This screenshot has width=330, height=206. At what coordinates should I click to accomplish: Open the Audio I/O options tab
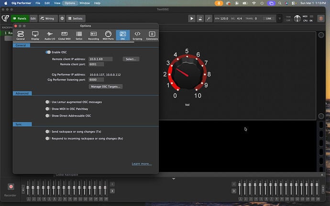click(50, 35)
